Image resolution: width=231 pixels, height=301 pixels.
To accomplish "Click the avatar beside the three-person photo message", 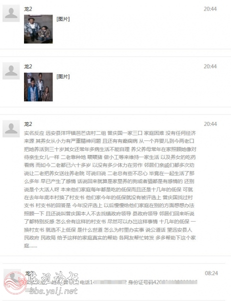I will [11, 71].
